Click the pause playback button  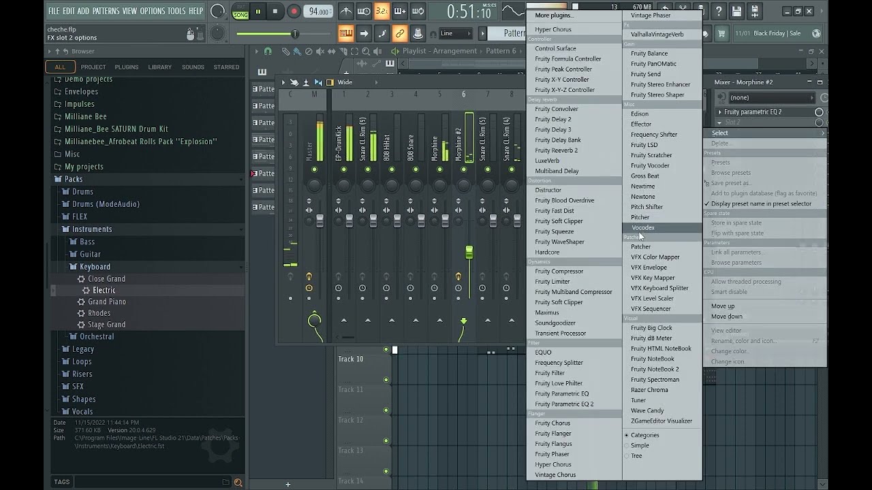(258, 11)
